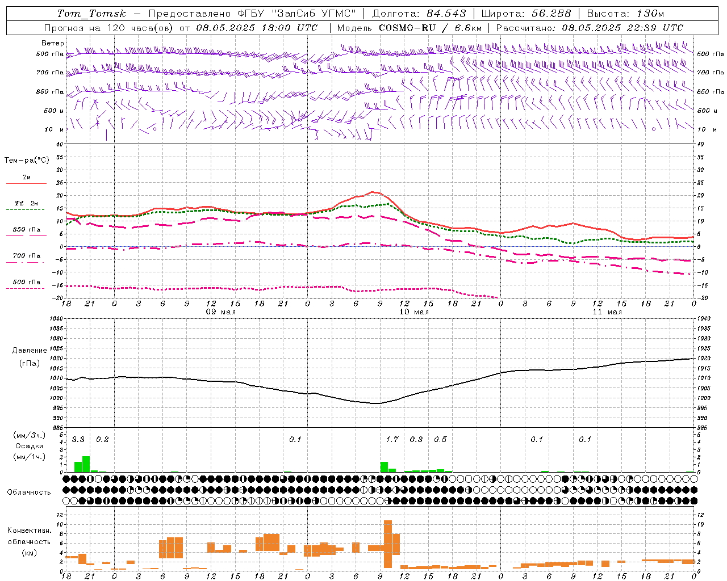Click the Осадки precipitation panel label

click(x=30, y=446)
